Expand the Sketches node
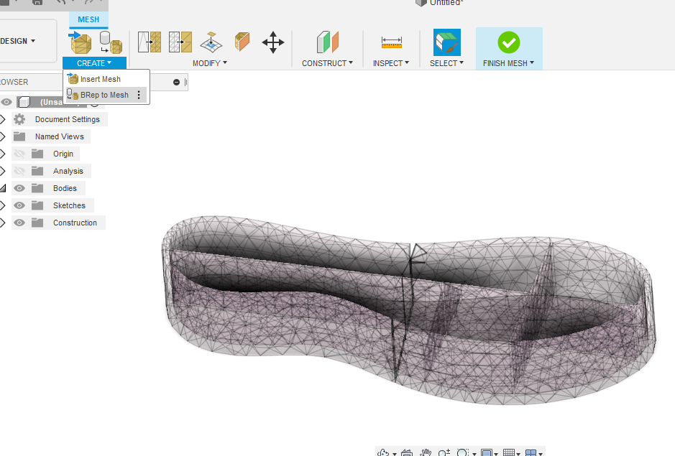 click(3, 205)
